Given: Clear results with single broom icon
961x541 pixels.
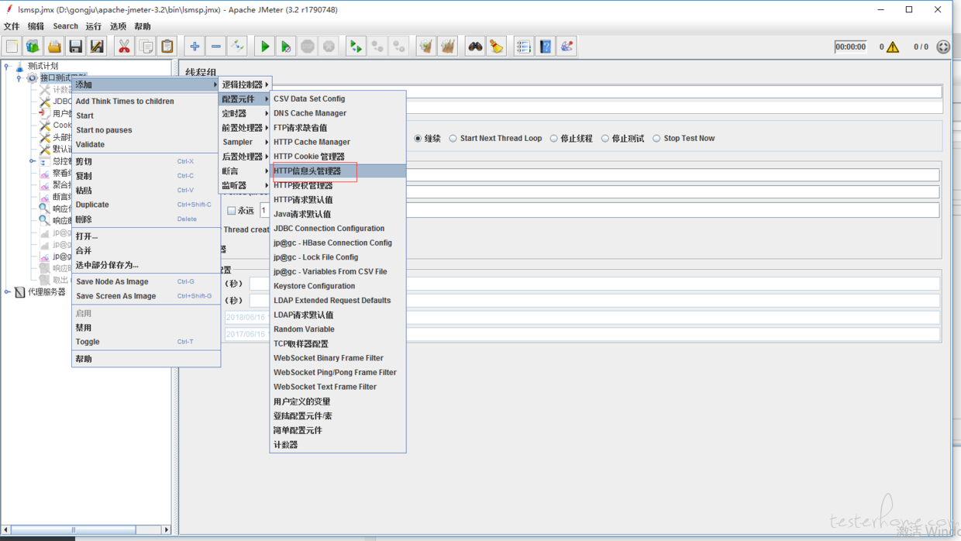Looking at the screenshot, I should (426, 47).
